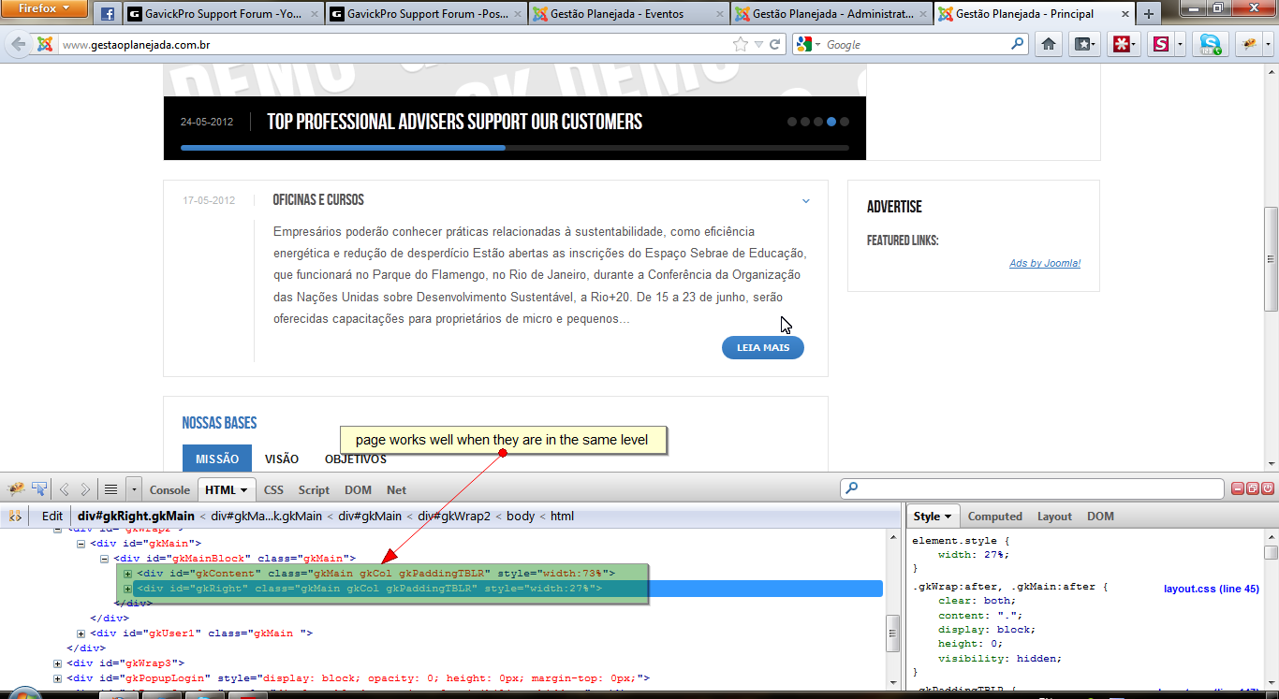Click the Google search engine icon
Viewport: 1279px width, 699px height.
pyautogui.click(x=803, y=44)
